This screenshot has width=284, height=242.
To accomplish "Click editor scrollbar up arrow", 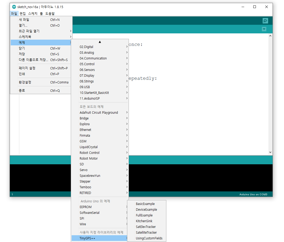I will click(270, 36).
